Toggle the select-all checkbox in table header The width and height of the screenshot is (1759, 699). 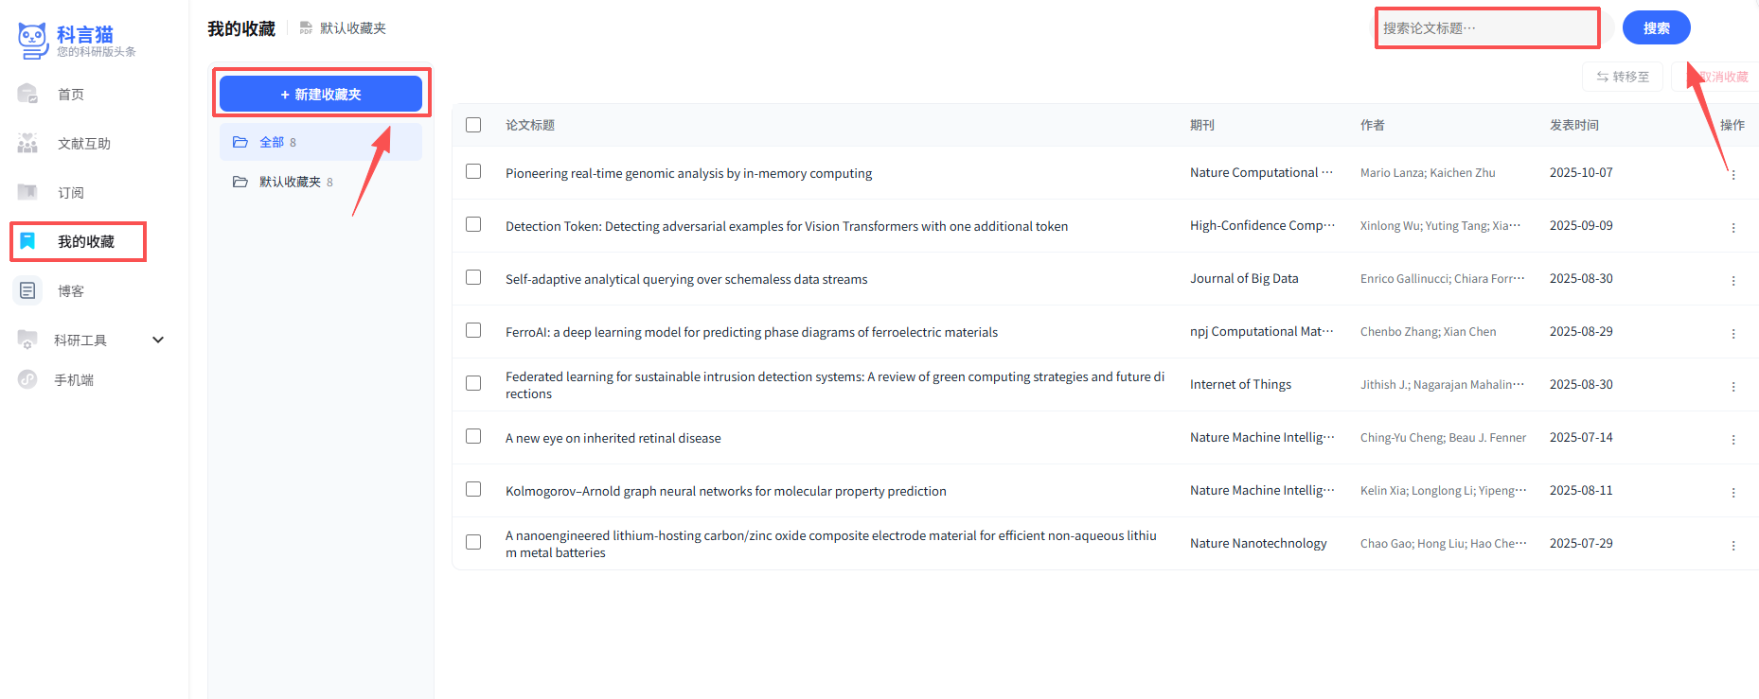(473, 125)
